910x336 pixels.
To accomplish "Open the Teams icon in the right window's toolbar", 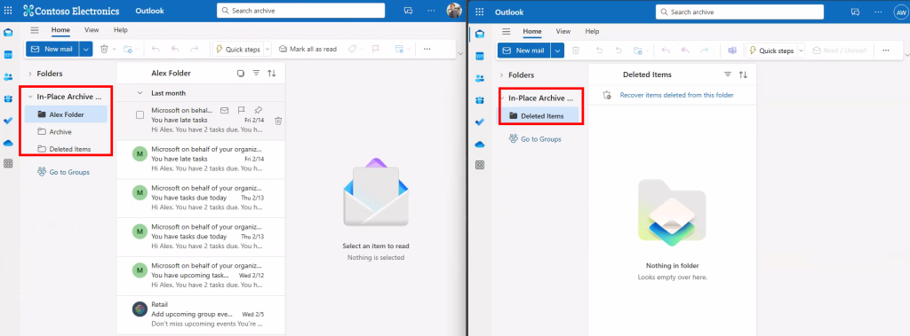I will coord(732,51).
